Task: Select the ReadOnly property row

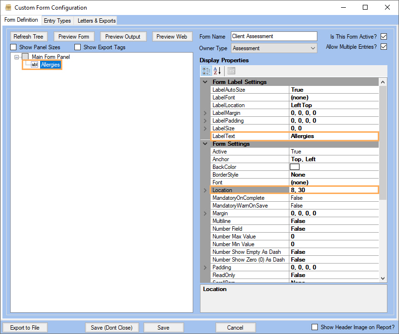Action: click(x=295, y=275)
